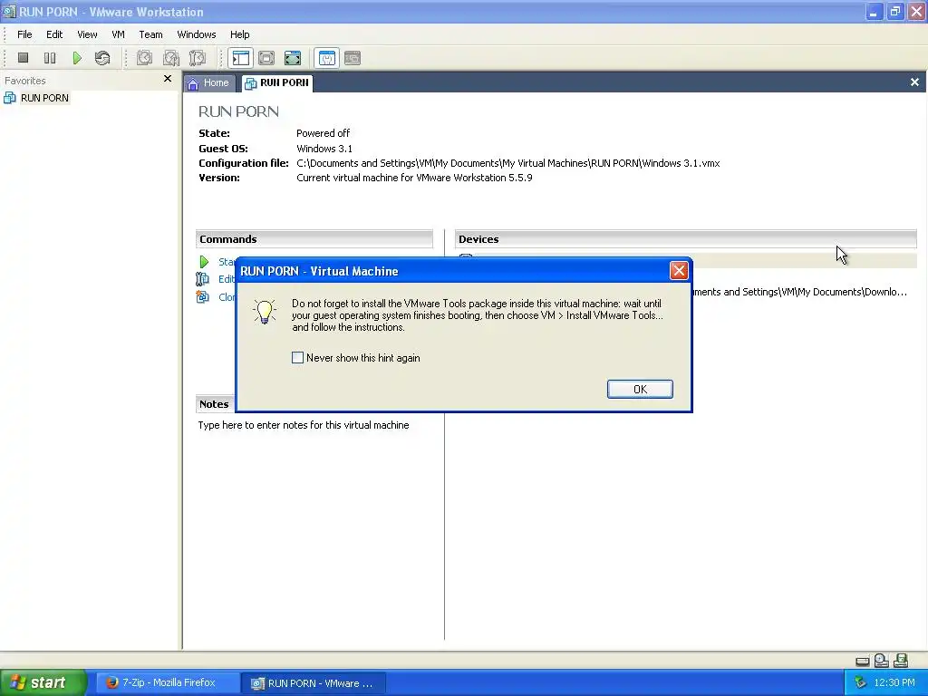Click the taskbar clock showing 12:30 PM
The height and width of the screenshot is (696, 928).
click(894, 682)
